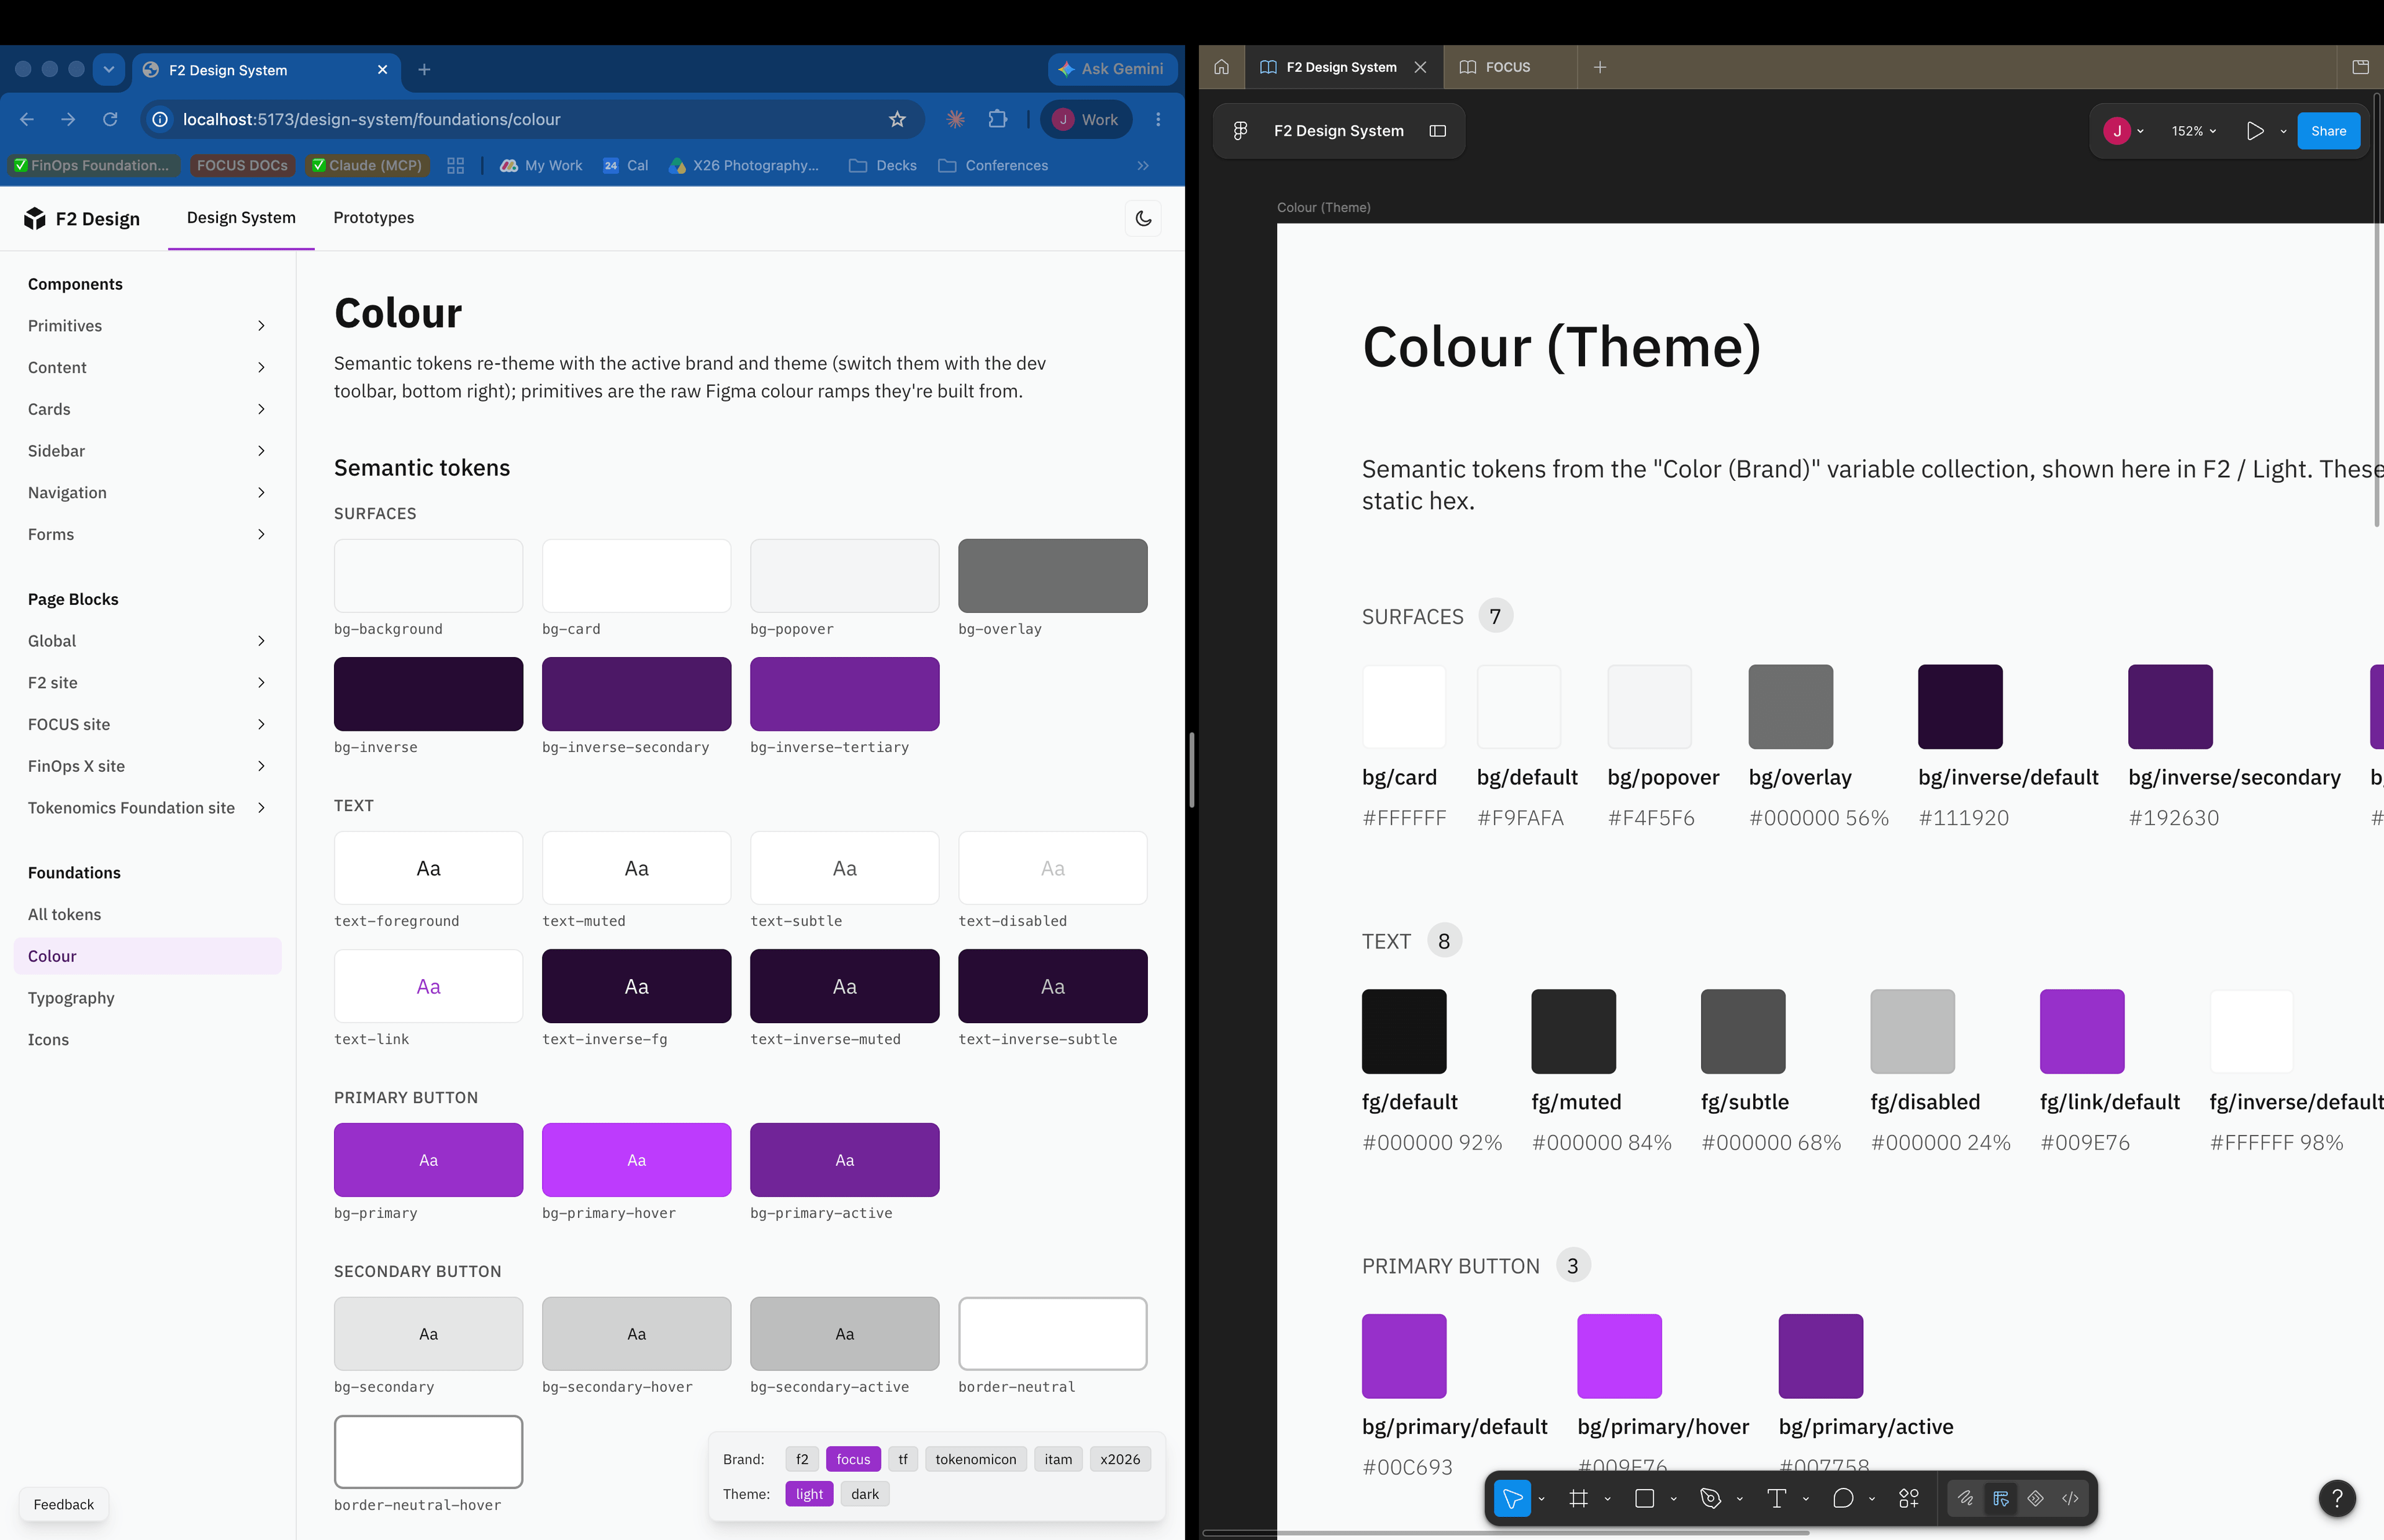Viewport: 2384px width, 1540px height.
Task: Open the Move tool options arrow in Figma
Action: point(1542,1498)
